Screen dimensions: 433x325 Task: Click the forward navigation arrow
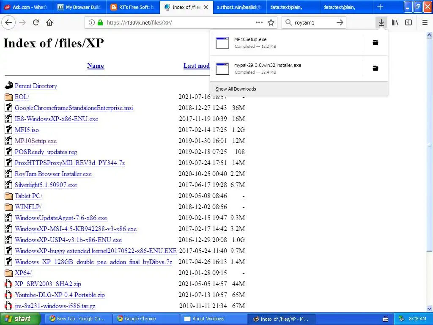click(23, 22)
